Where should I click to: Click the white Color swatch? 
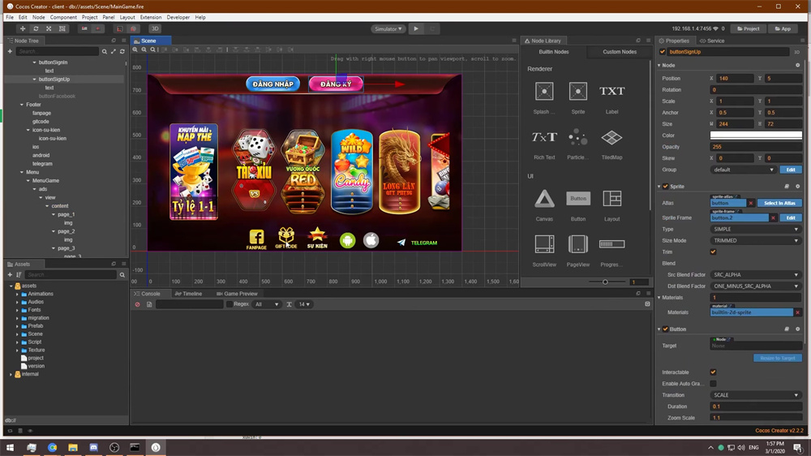point(756,136)
